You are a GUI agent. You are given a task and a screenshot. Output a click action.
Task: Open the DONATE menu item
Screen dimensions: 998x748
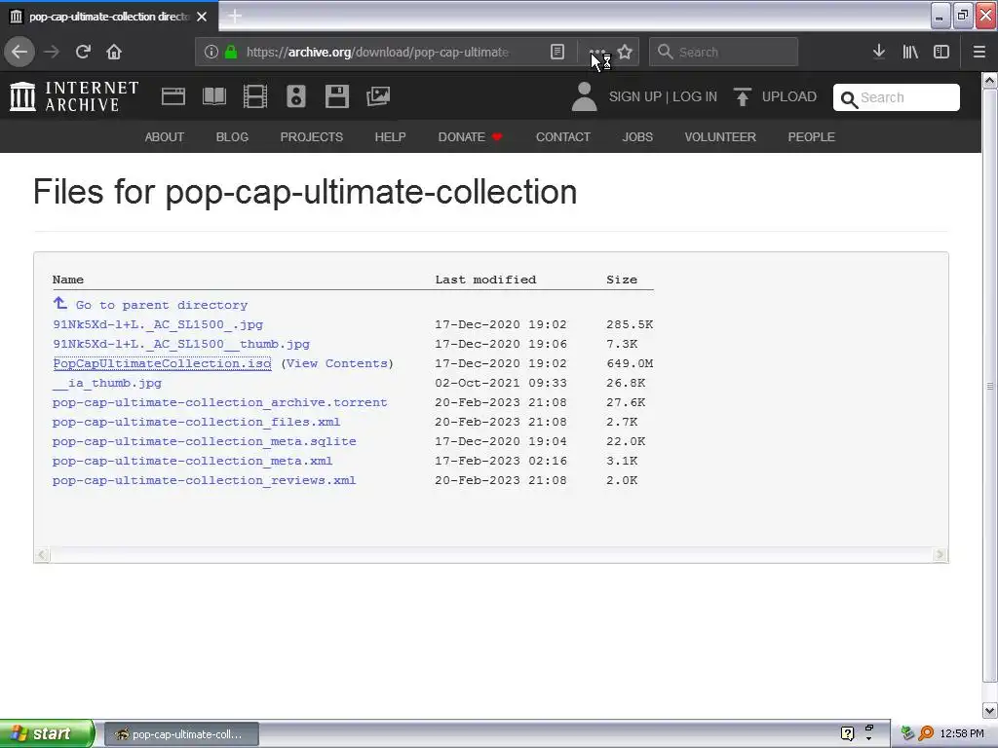(471, 136)
